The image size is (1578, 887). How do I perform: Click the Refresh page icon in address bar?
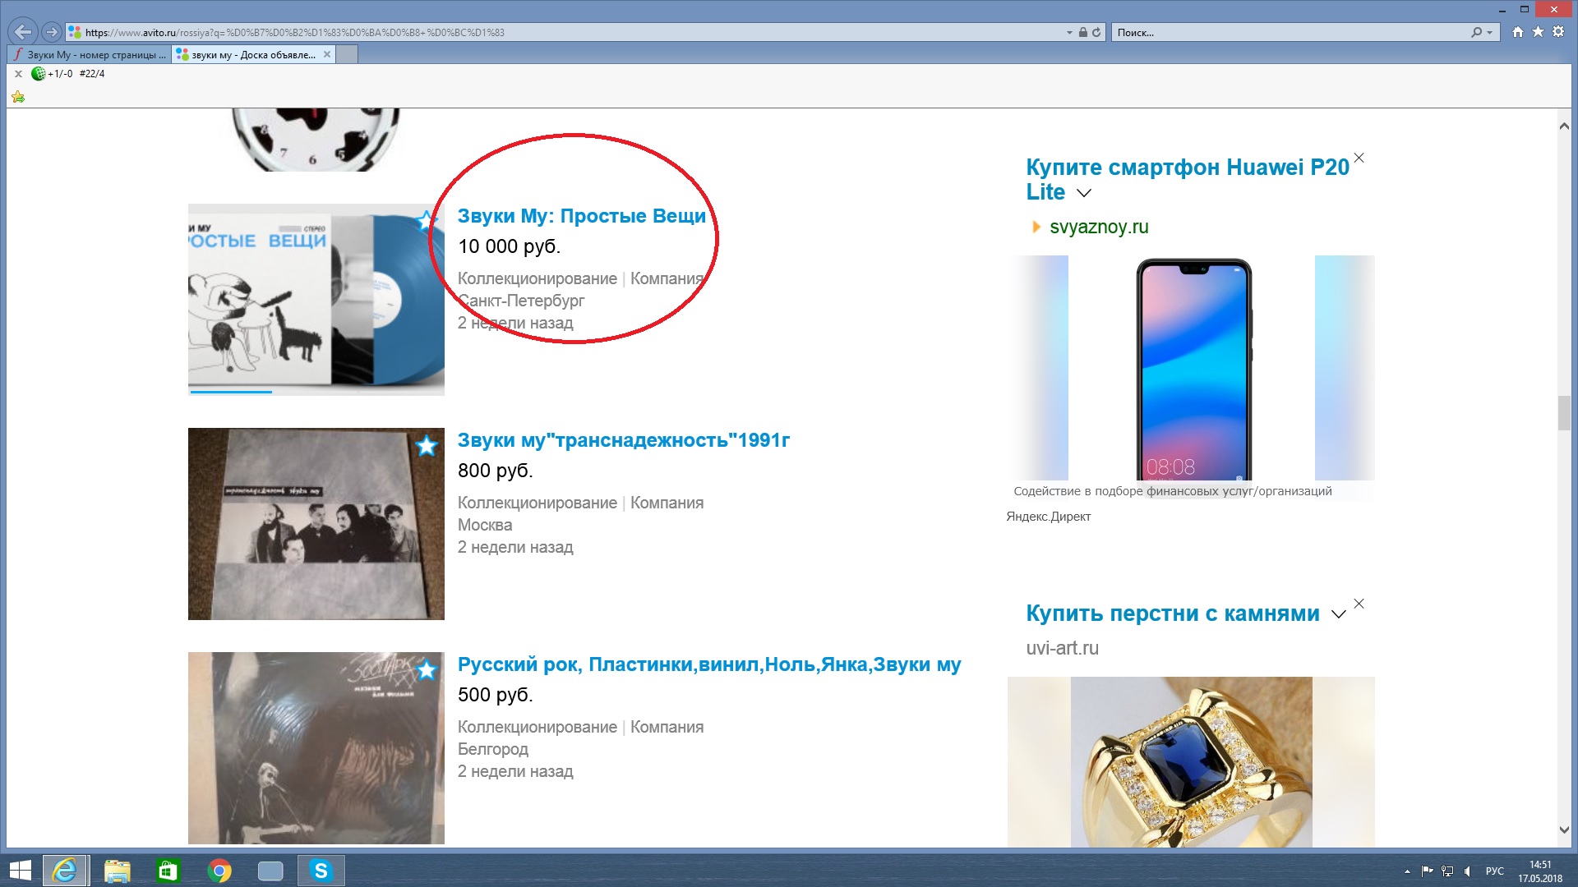(1096, 33)
